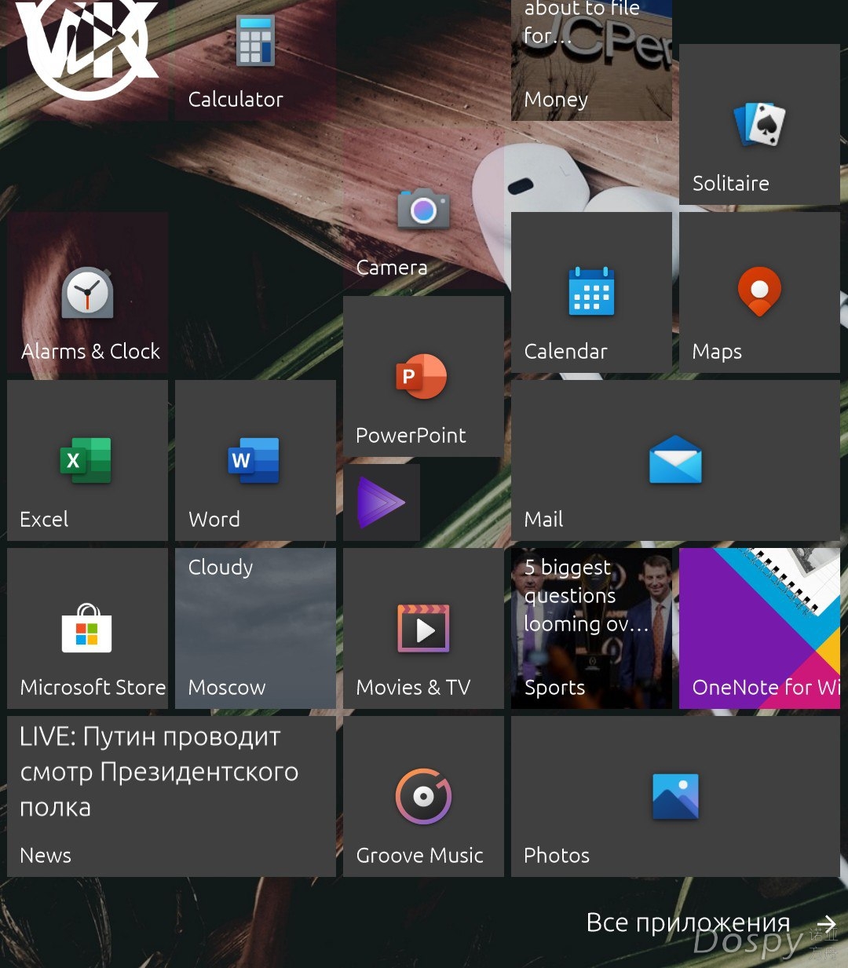This screenshot has width=848, height=968.
Task: Open Excel from its green icon
Action: point(87,460)
